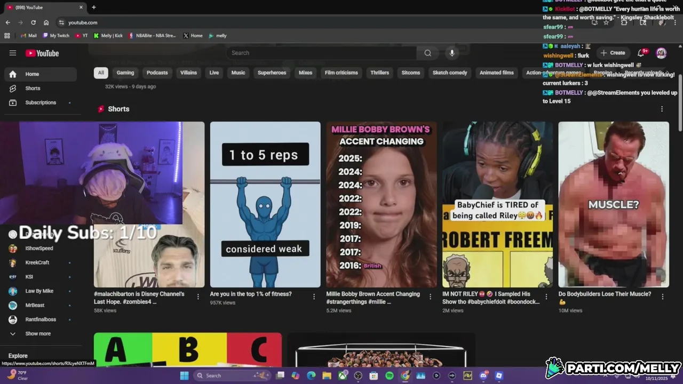683x384 pixels.
Task: Open options for IM NOT RILEY short
Action: [x=546, y=297]
